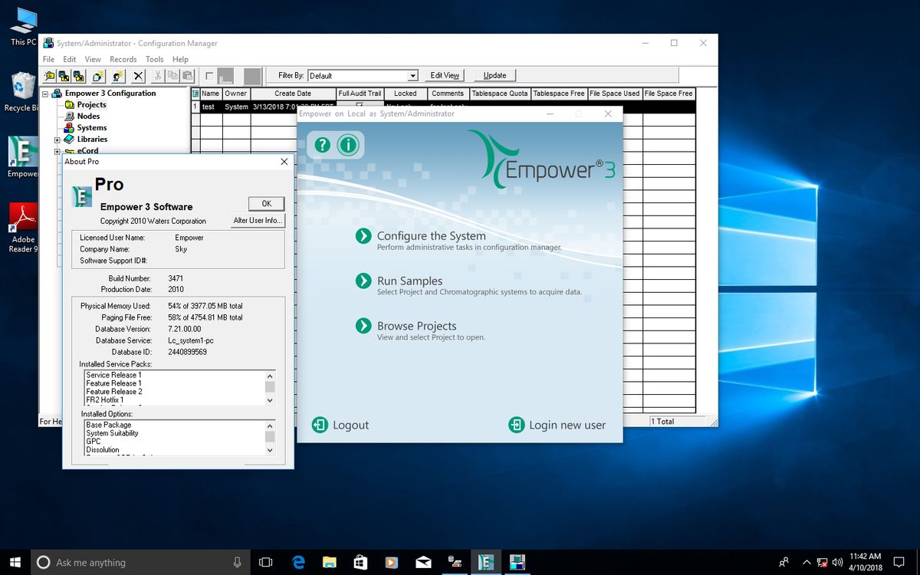Click the Copy icon on the toolbar

(x=174, y=75)
